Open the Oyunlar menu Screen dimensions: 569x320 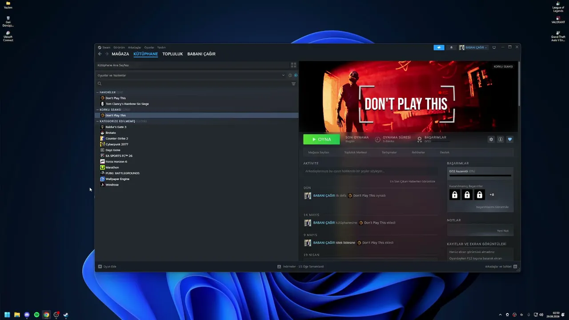pyautogui.click(x=149, y=48)
